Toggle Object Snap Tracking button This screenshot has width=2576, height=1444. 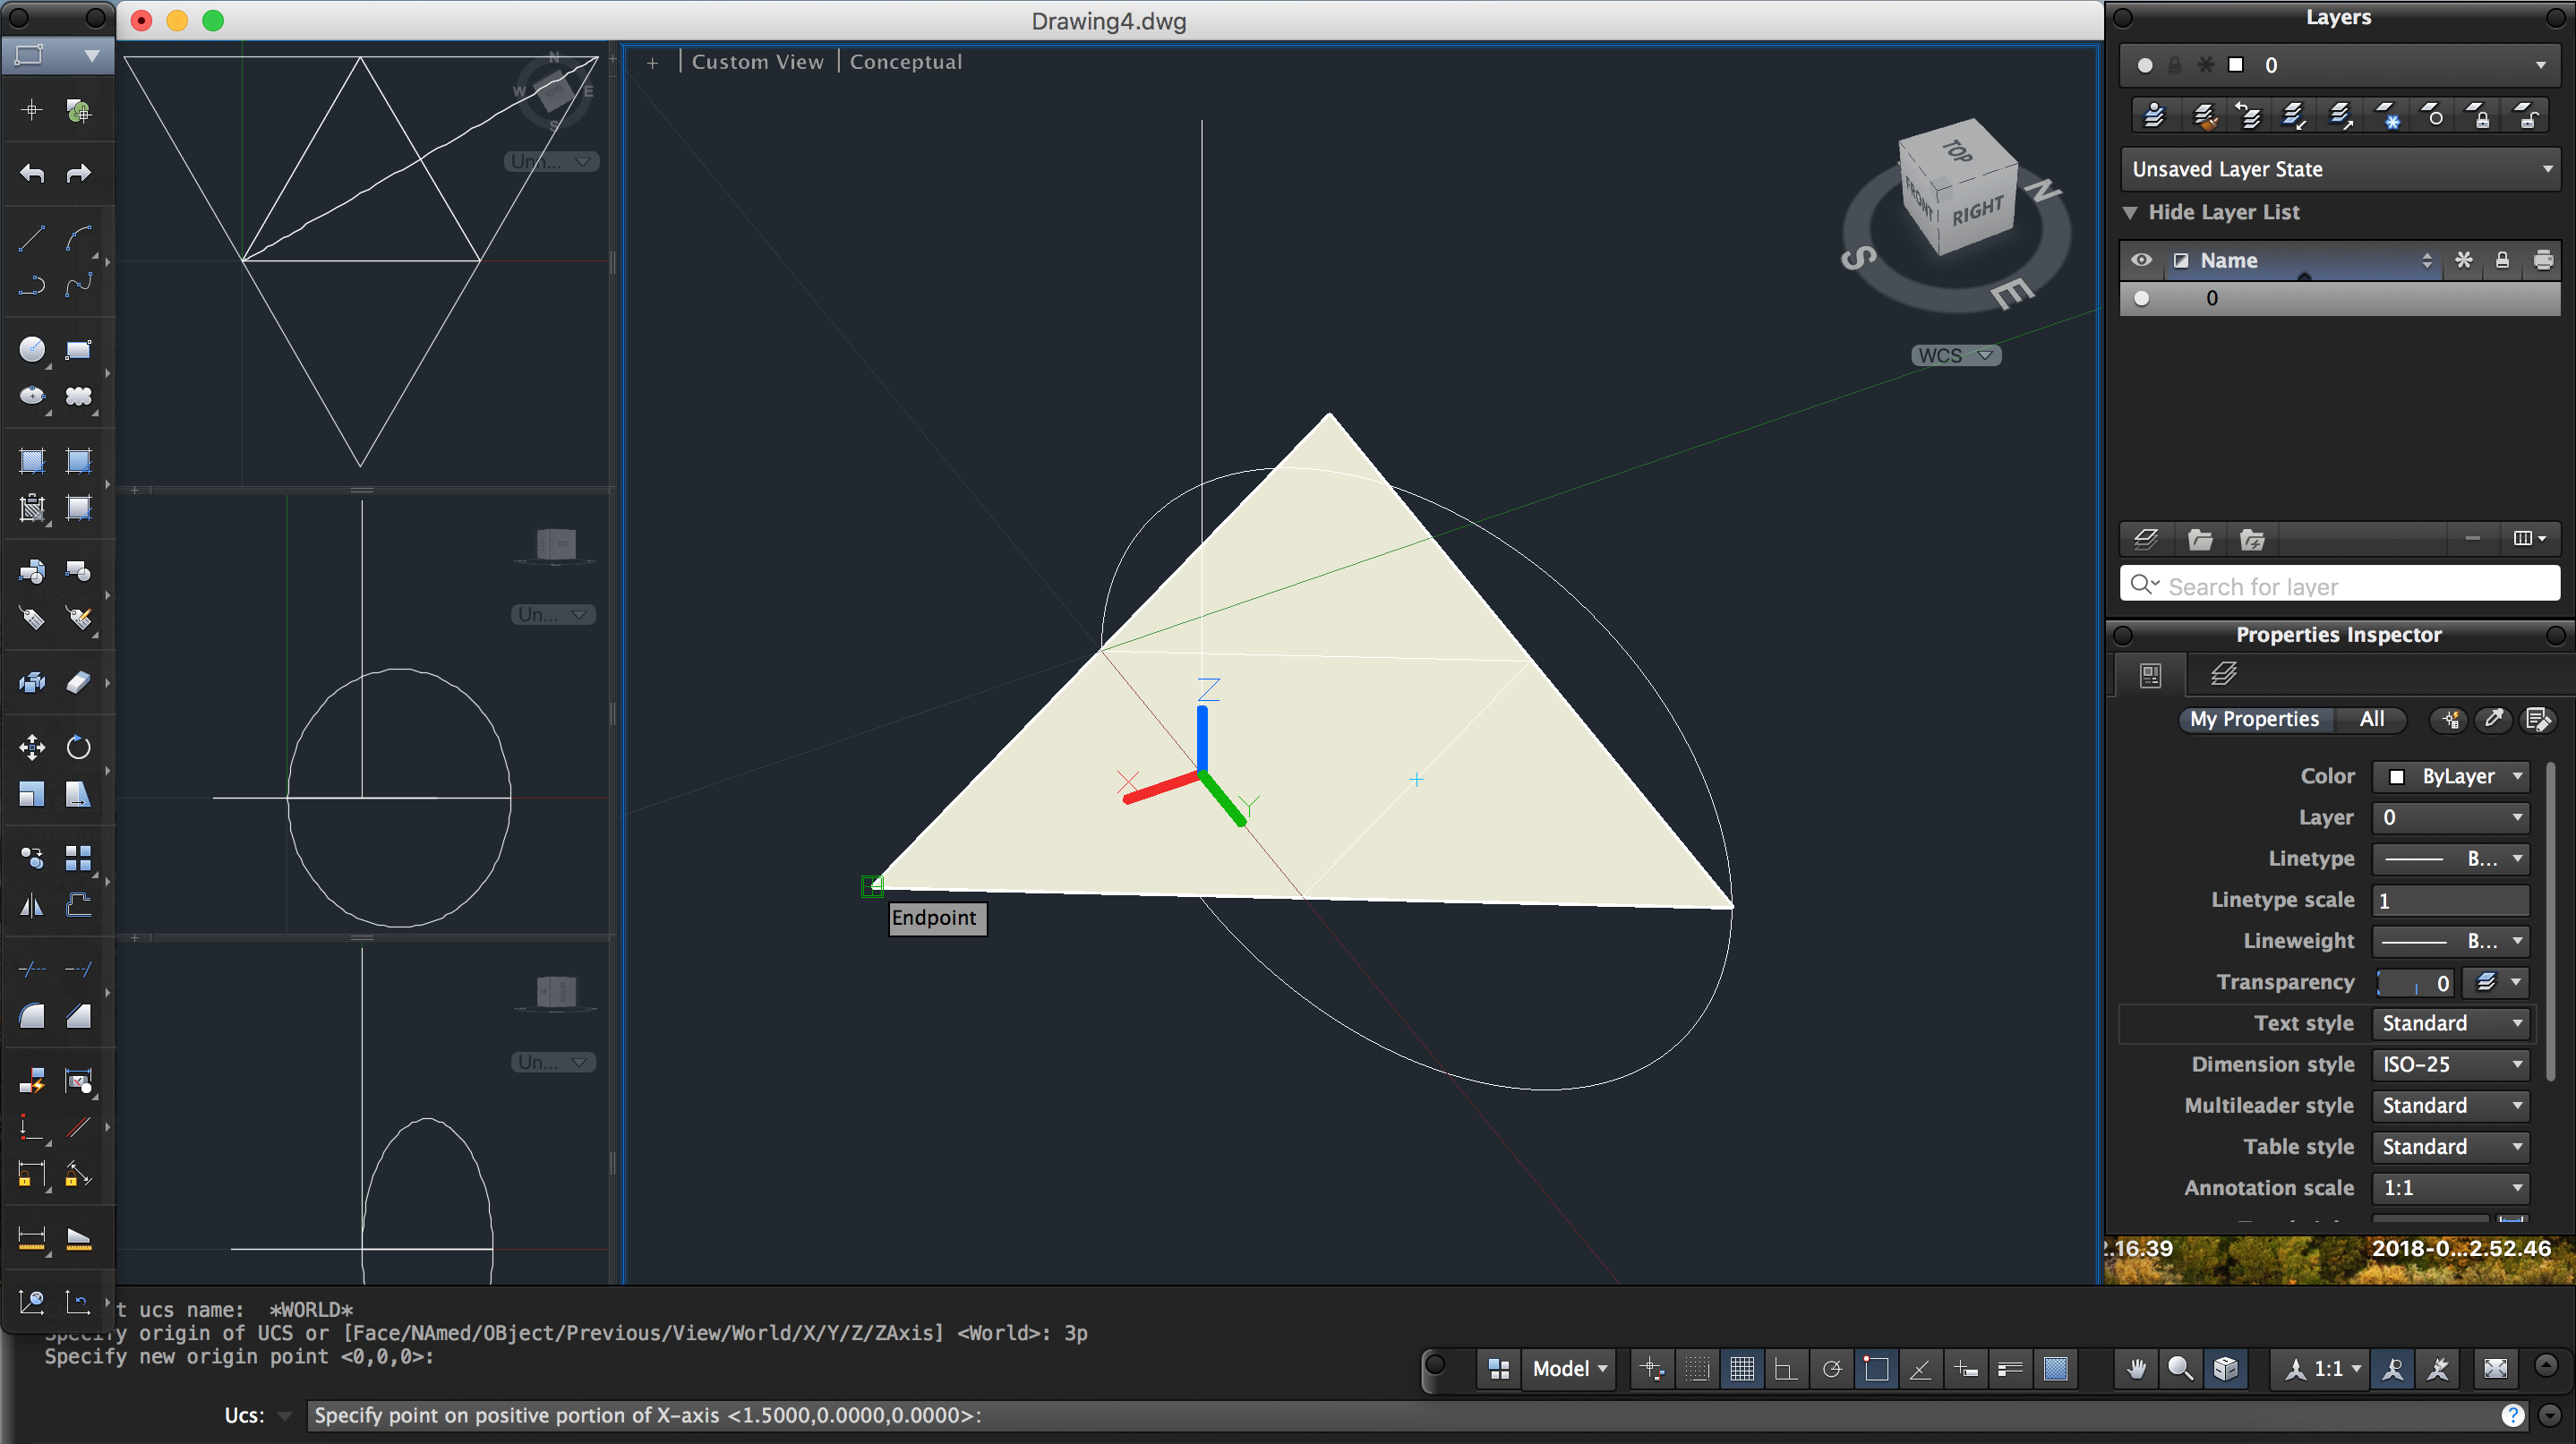coord(1920,1368)
